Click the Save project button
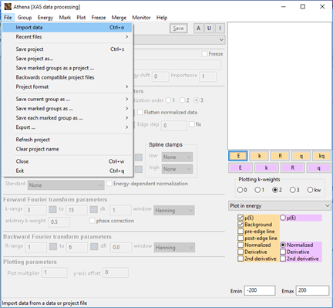Viewport: 333px width, 308px height. click(x=178, y=29)
